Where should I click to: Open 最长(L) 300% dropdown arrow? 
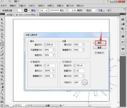pyautogui.click(x=54, y=71)
